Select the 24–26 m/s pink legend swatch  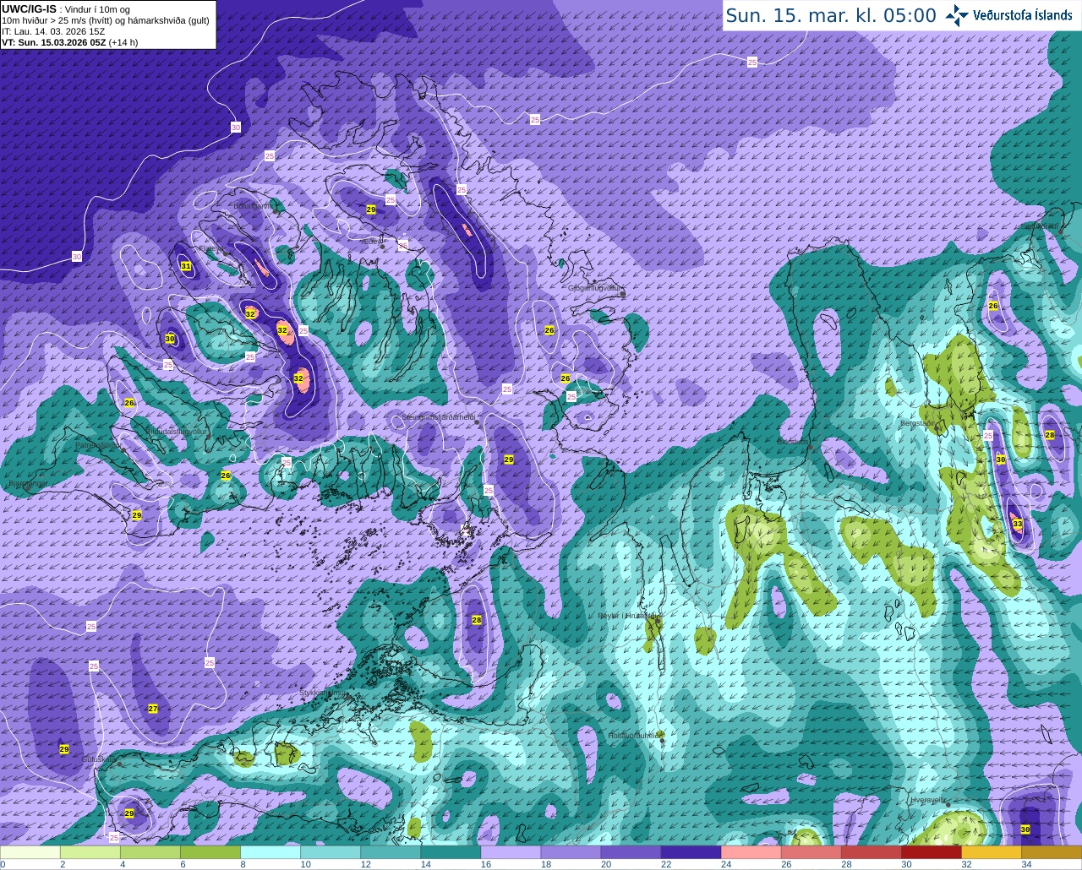pos(751,852)
